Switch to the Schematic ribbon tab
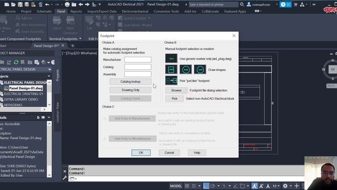Image resolution: width=337 pixels, height=190 pixels. tap(44, 11)
